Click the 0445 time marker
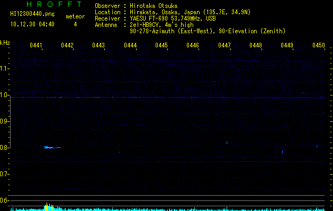This screenshot has height=211, width=333. tap(161, 45)
